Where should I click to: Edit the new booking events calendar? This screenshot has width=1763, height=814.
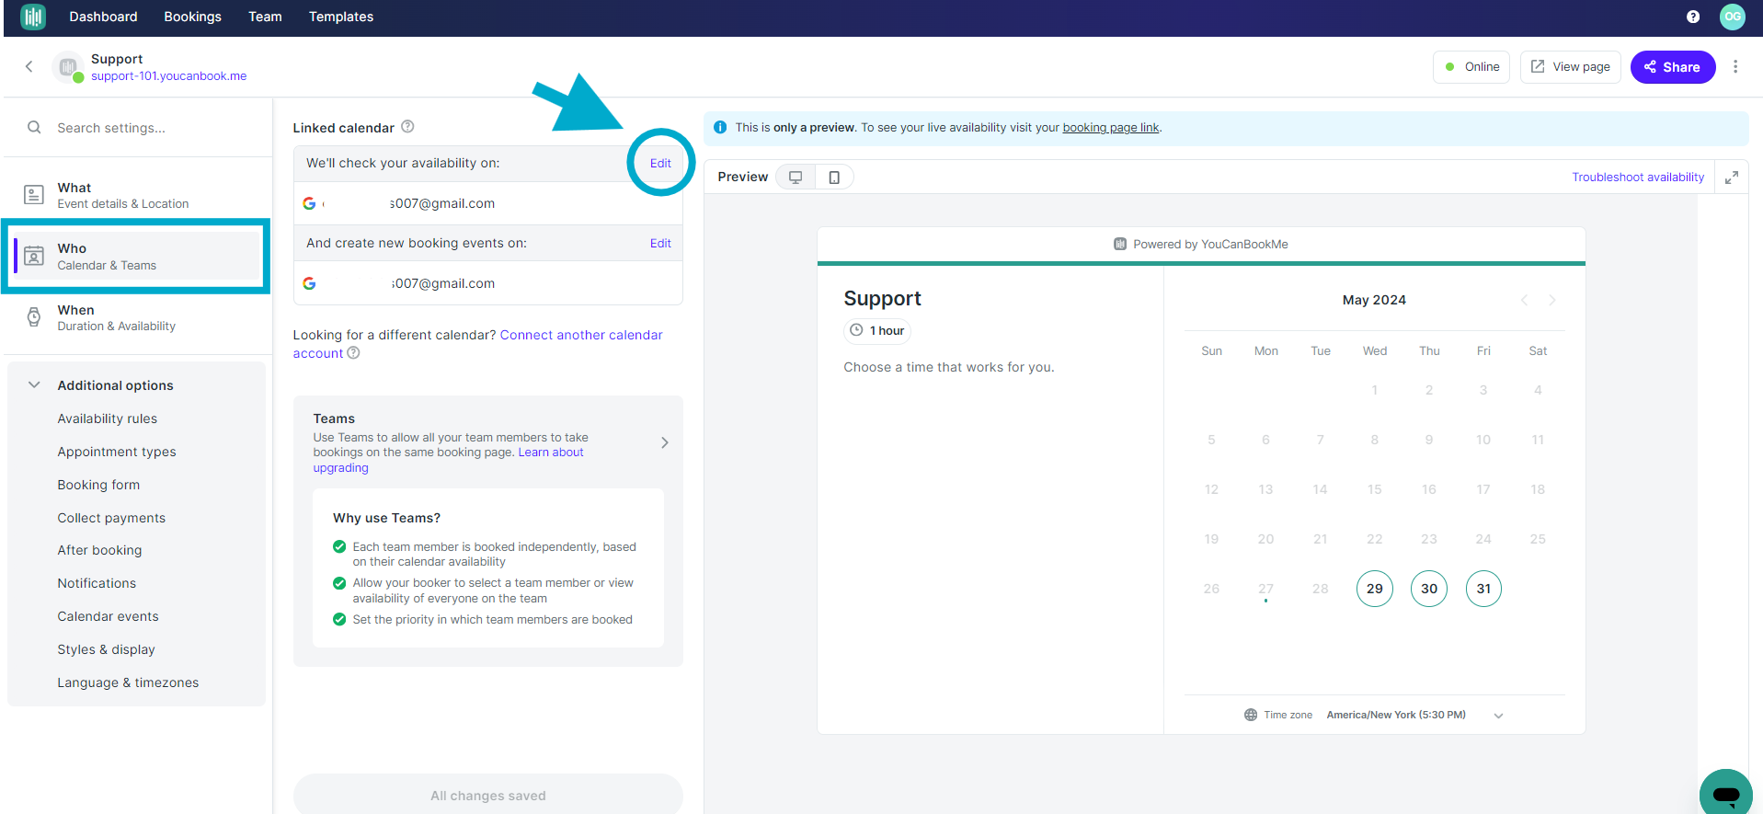click(x=660, y=243)
